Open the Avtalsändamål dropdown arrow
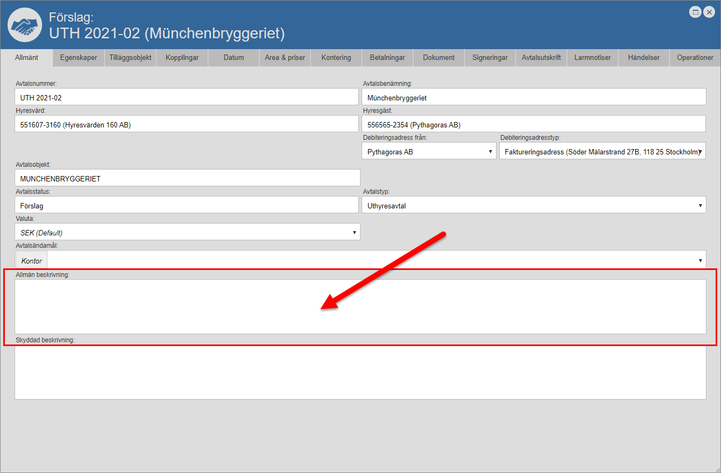The width and height of the screenshot is (721, 473). (700, 261)
